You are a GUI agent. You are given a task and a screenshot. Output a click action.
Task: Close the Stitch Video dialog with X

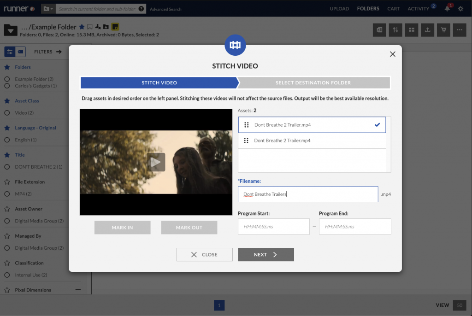tap(393, 54)
